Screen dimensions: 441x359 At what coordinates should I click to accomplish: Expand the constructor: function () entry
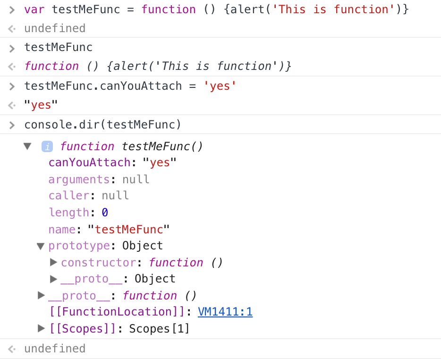[x=53, y=262]
